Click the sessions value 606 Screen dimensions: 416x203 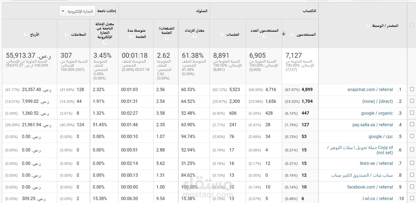pyautogui.click(x=233, y=113)
